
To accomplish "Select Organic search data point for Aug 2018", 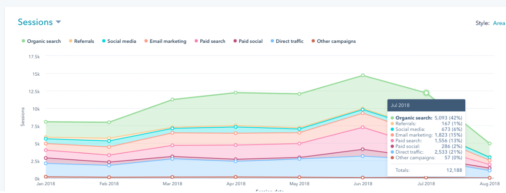I will pos(490,143).
